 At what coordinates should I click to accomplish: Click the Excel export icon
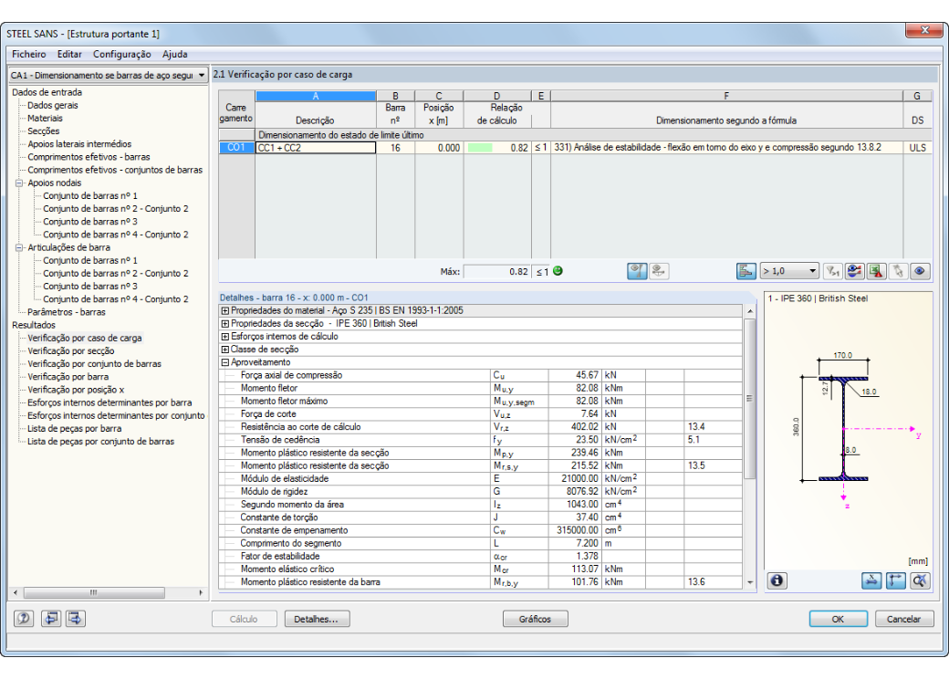(876, 271)
